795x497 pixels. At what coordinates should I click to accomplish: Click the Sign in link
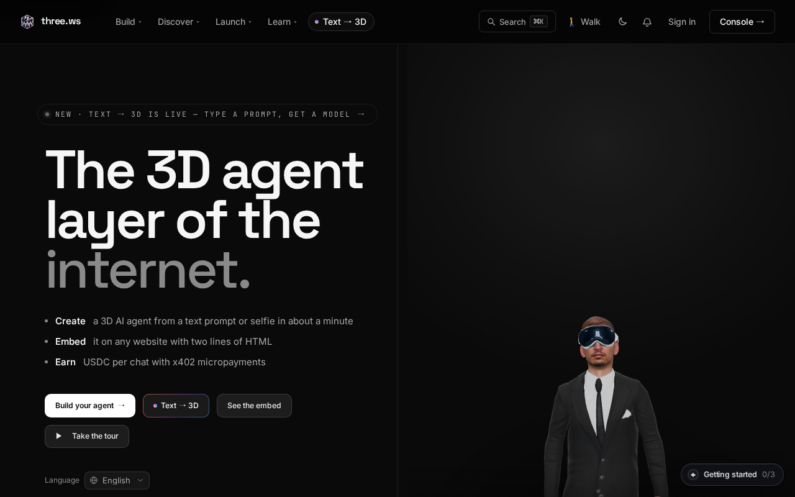pyautogui.click(x=682, y=22)
